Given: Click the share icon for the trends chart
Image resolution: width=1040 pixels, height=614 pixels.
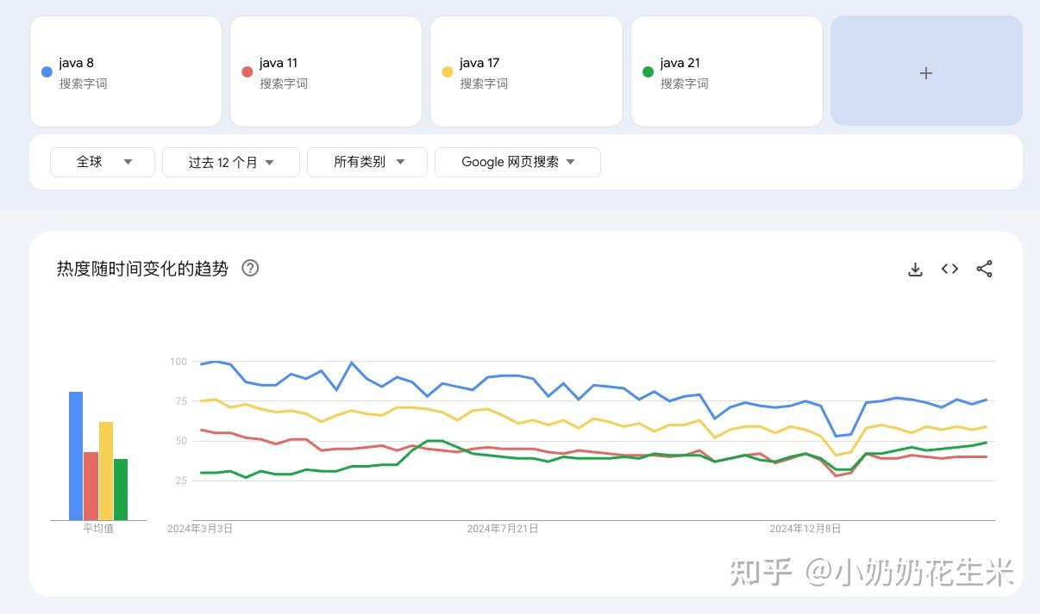Looking at the screenshot, I should (x=984, y=269).
